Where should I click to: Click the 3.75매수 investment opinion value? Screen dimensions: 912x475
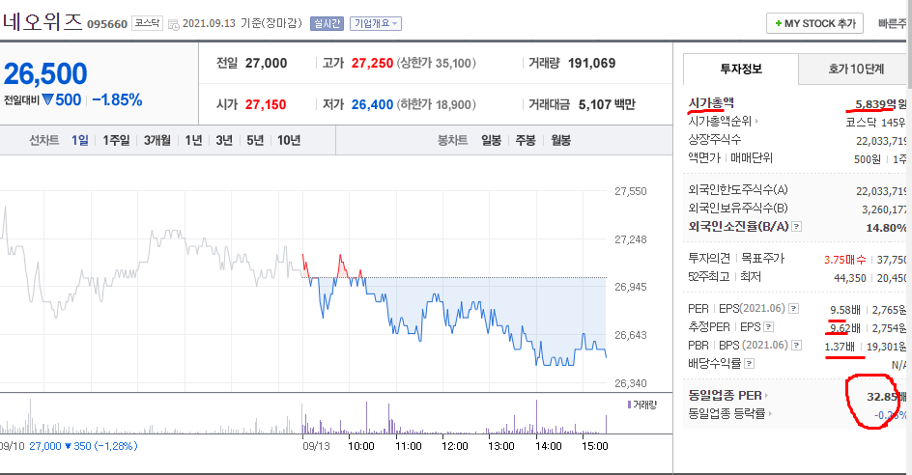click(844, 260)
